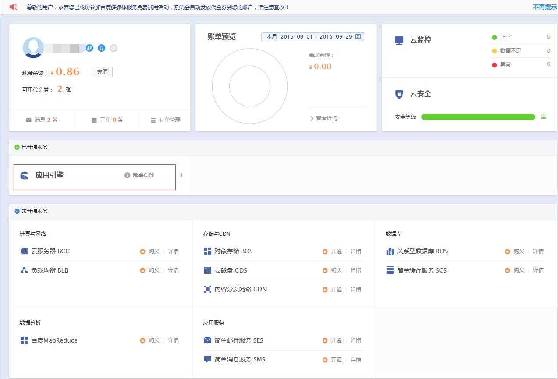Open 详情 for 简单缓存服务 SCS
Viewport: 558px width, 379px height.
click(538, 270)
